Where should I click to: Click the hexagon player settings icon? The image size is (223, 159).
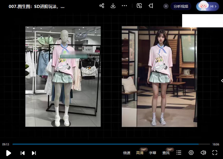[x=191, y=153]
